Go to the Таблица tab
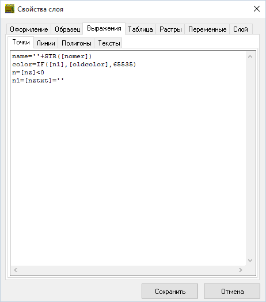Screen dimensions: 266x302 coord(140,29)
